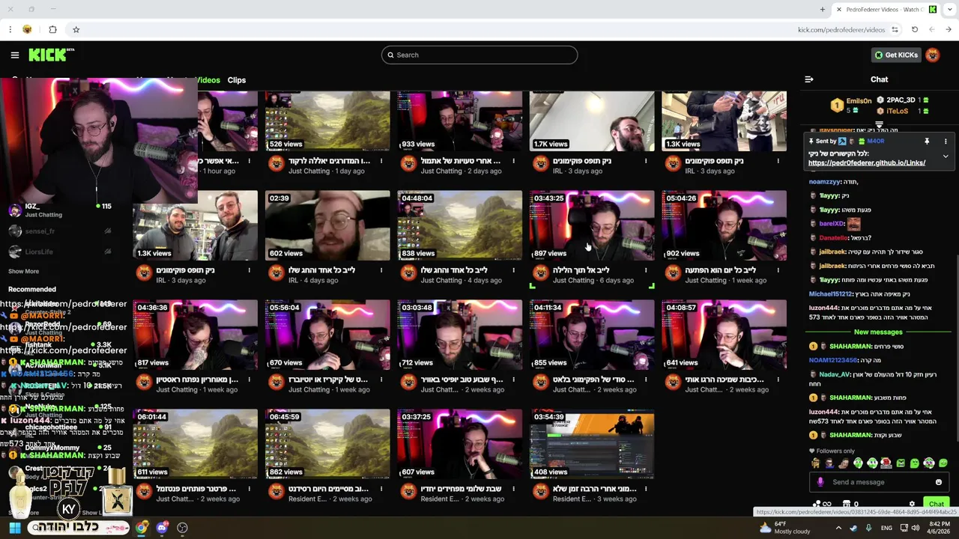This screenshot has height=539, width=959.
Task: Insert the first emote in the emote row
Action: (816, 463)
